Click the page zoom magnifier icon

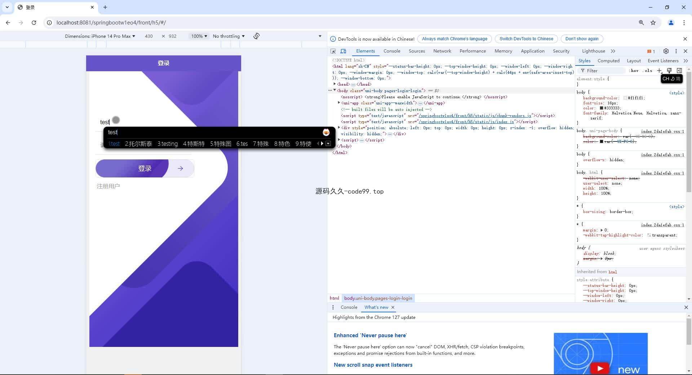[641, 22]
